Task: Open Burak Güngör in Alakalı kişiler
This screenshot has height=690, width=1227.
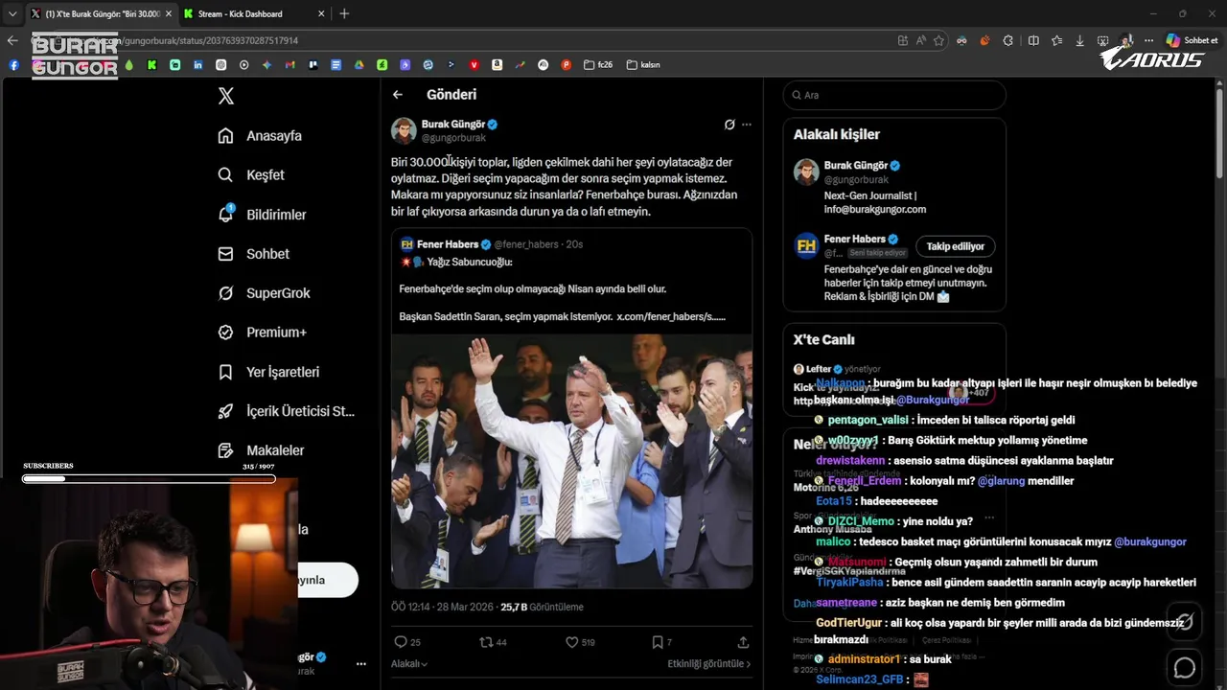Action: click(855, 165)
